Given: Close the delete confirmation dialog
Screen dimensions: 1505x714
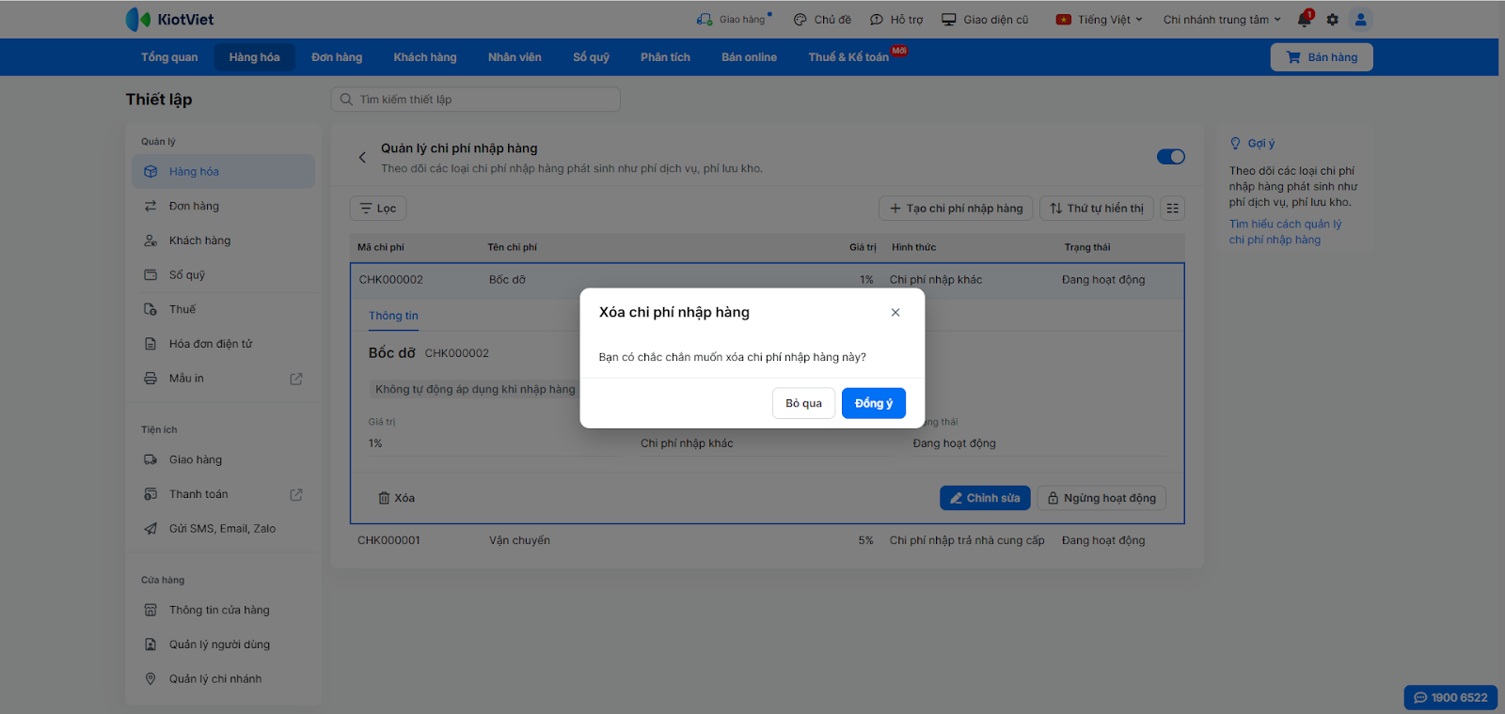Looking at the screenshot, I should (895, 313).
